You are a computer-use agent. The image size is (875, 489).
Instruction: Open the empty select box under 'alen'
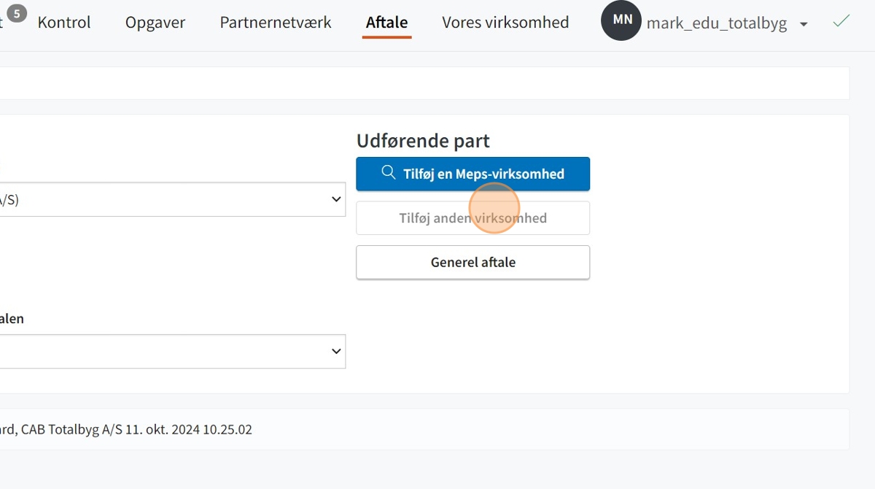click(173, 351)
